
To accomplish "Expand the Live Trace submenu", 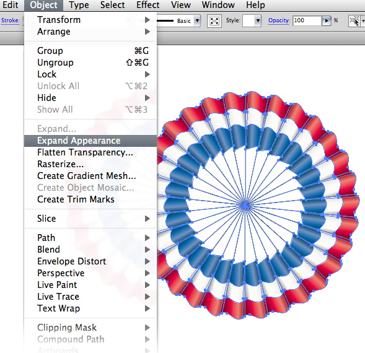I will click(90, 297).
